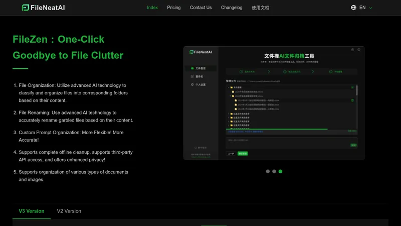Expand the 文件整理 root folder in preview
Viewport: 401px width, 226px height.
(x=229, y=87)
